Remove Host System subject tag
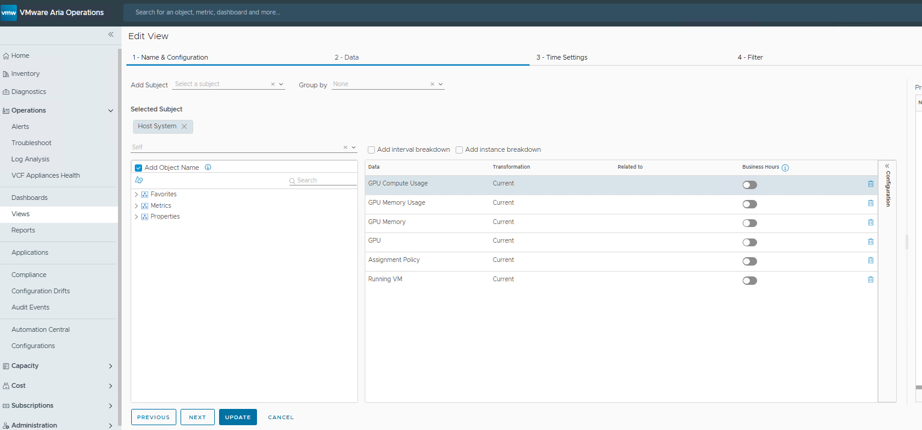Screen dimensions: 922x430 click(184, 126)
